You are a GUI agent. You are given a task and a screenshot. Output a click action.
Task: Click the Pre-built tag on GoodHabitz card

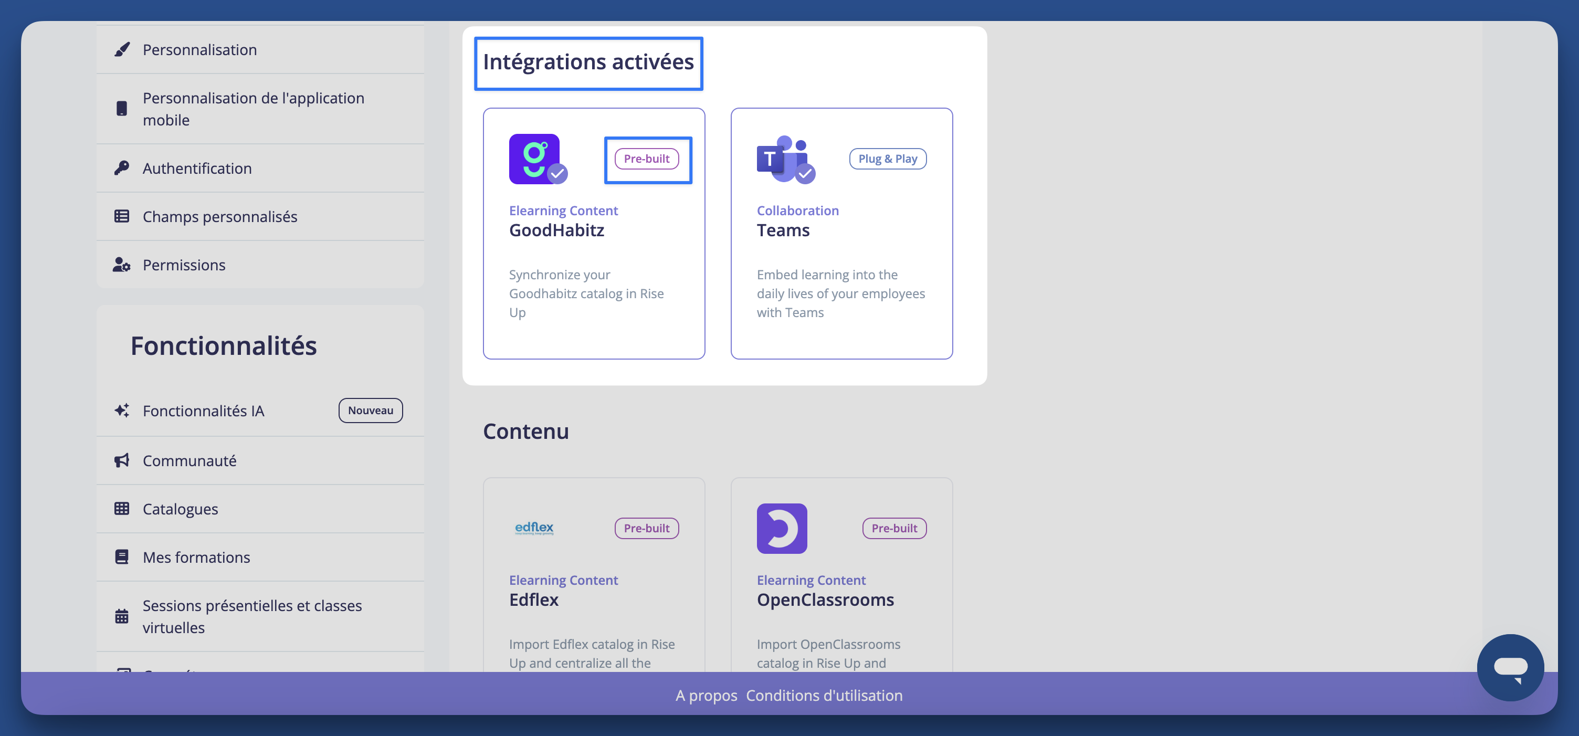(647, 159)
